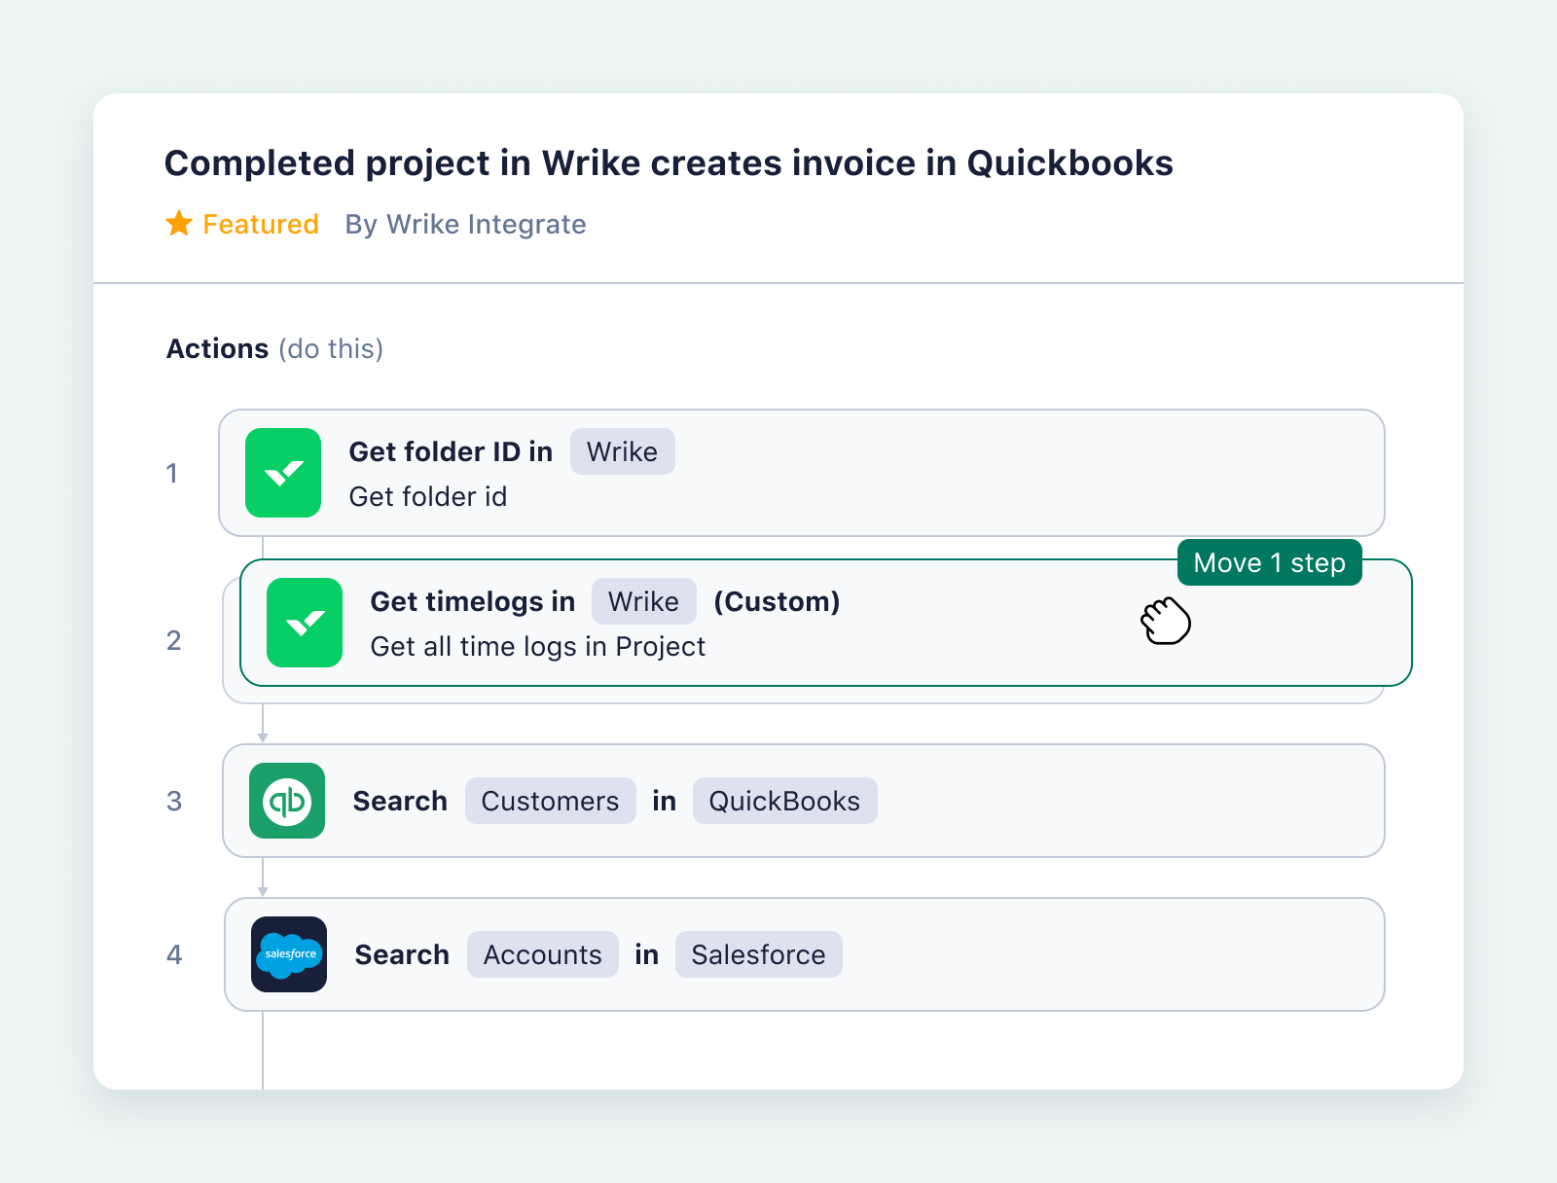Click the Salesforce icon in step 4
1557x1183 pixels.
pyautogui.click(x=289, y=954)
